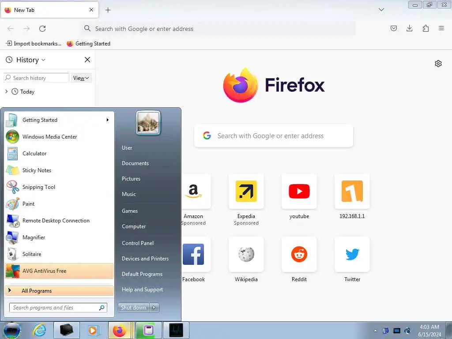This screenshot has width=452, height=339.
Task: Click the forward navigation arrow
Action: coord(26,29)
